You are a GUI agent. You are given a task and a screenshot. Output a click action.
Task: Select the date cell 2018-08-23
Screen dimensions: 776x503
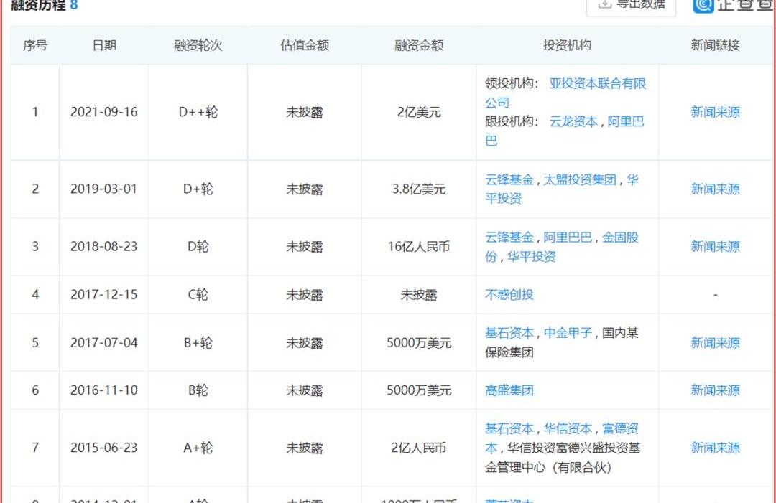(x=104, y=247)
